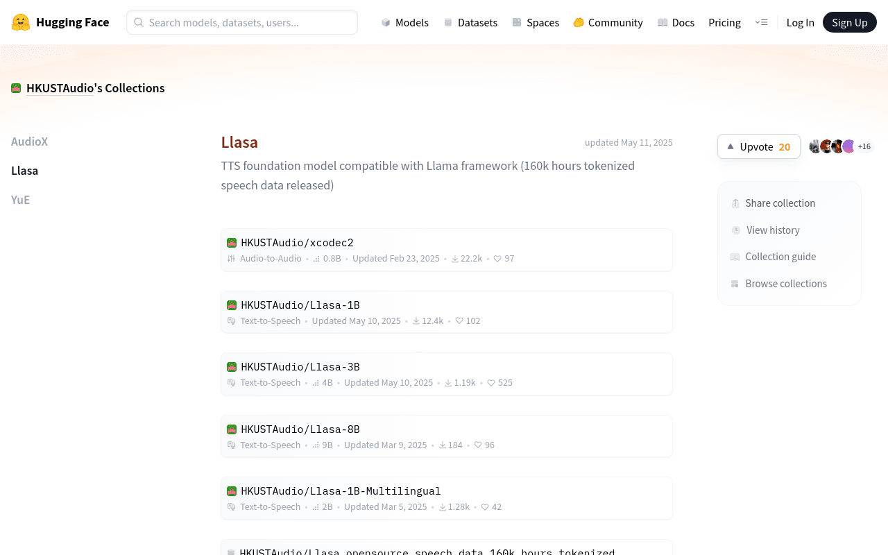Open the Collection guide link

(774, 257)
